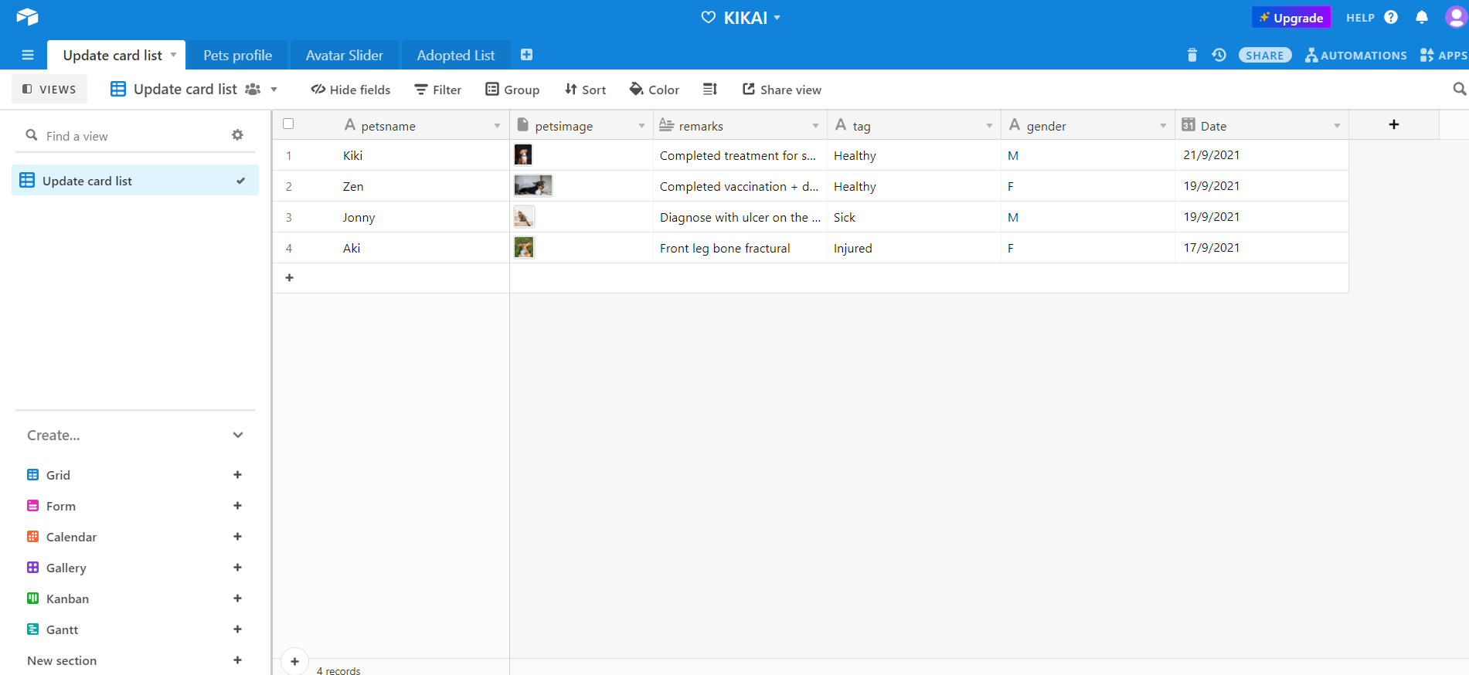This screenshot has width=1469, height=675.
Task: Click the bottom add record button
Action: pyautogui.click(x=294, y=661)
